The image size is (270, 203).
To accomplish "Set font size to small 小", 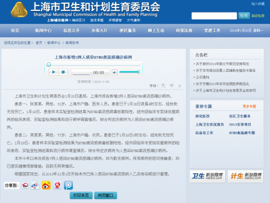I will [x=180, y=86].
